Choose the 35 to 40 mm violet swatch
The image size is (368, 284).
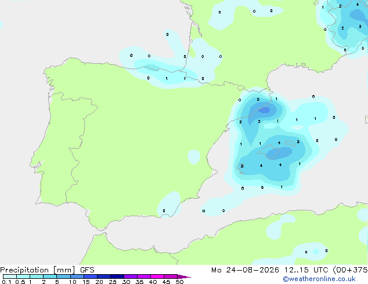pos(144,276)
